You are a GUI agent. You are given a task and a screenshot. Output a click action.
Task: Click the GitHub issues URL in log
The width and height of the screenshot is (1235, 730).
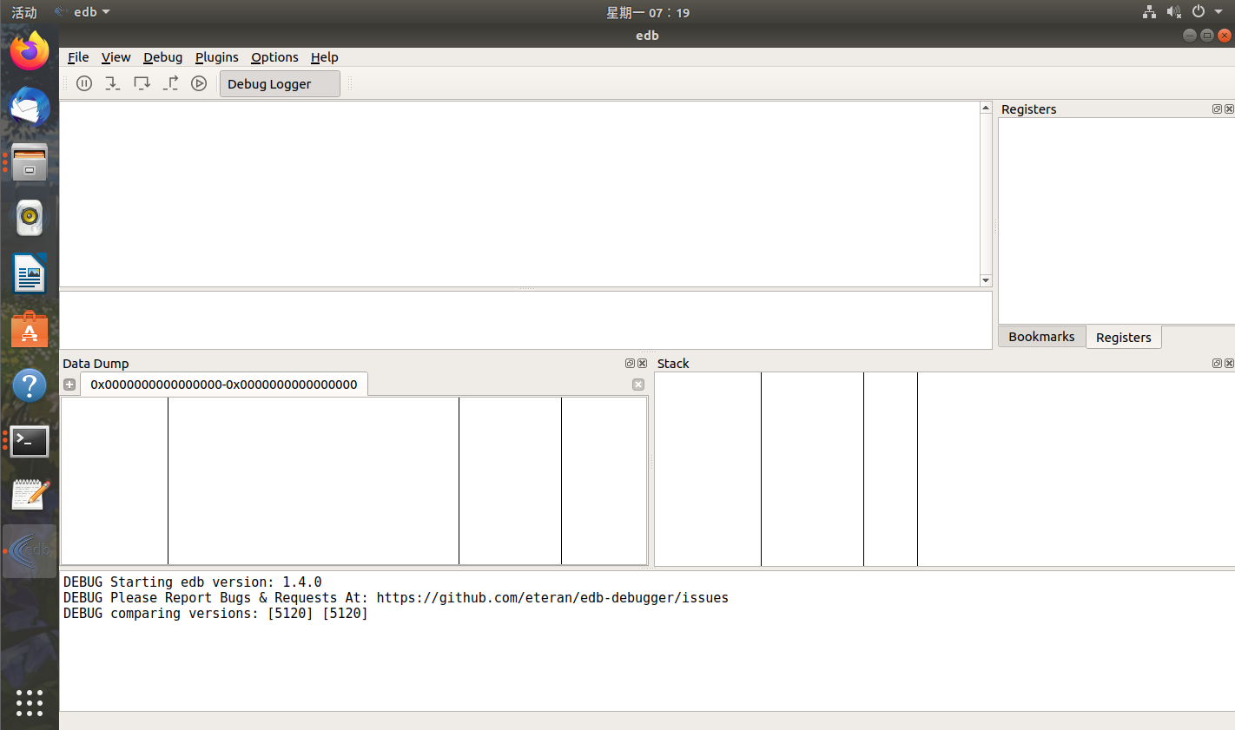[552, 598]
